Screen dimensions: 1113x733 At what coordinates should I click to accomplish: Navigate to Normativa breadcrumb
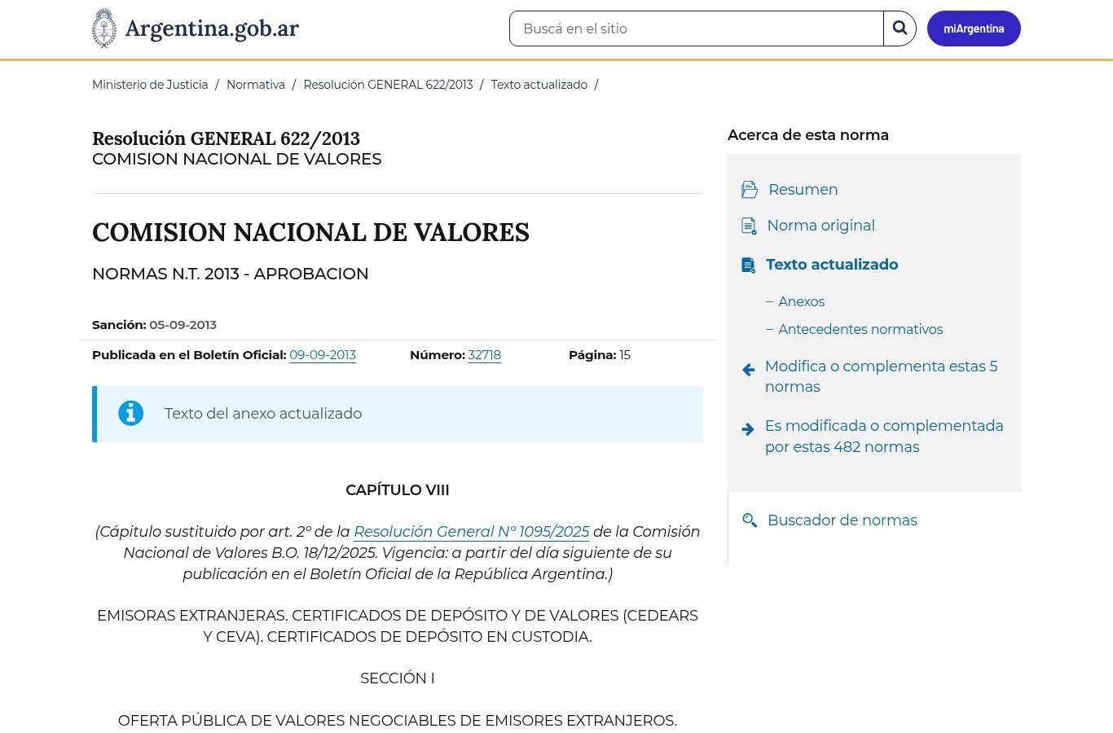click(x=256, y=85)
